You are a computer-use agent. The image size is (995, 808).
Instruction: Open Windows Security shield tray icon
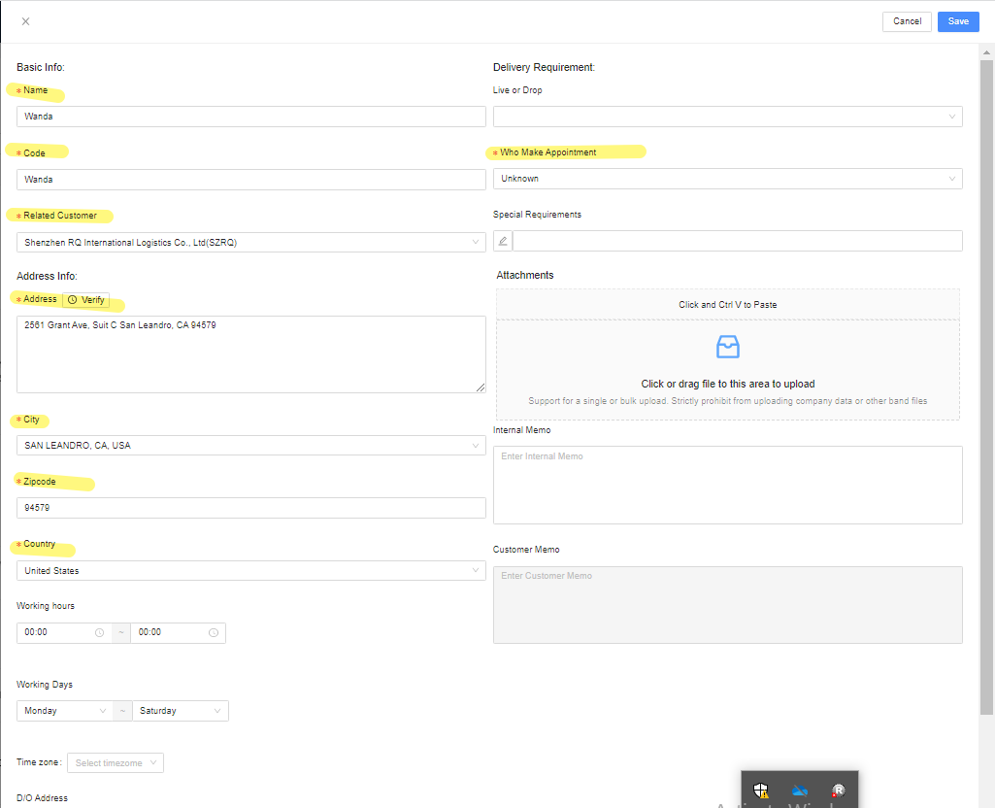click(x=761, y=791)
